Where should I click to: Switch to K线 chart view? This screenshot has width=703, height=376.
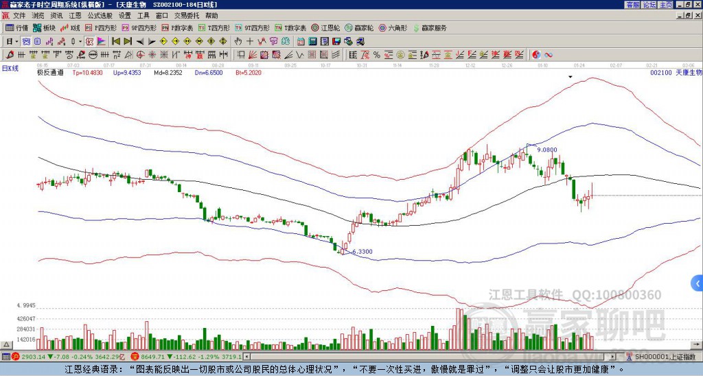pos(69,27)
